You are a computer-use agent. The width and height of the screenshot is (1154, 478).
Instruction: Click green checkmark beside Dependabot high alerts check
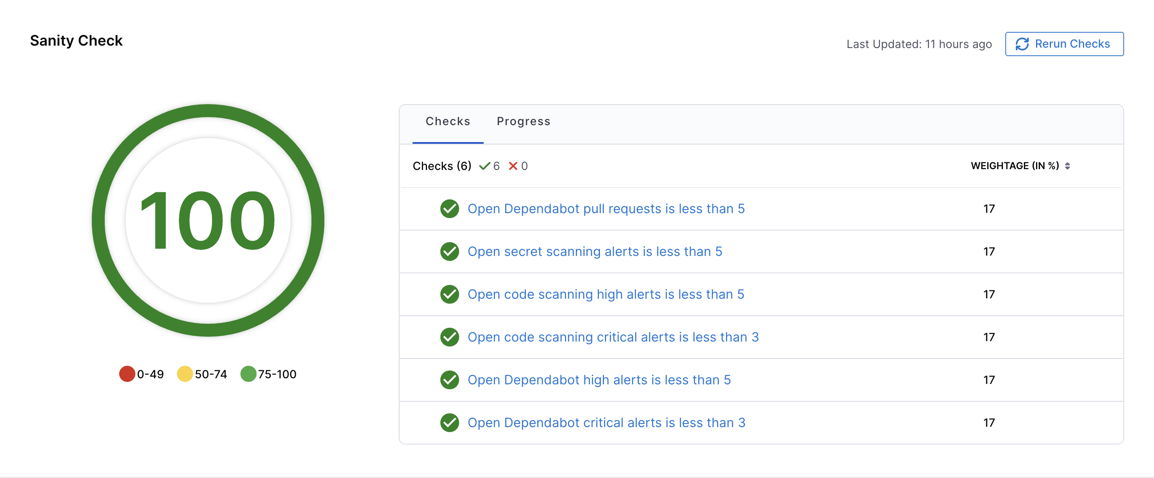(x=449, y=379)
